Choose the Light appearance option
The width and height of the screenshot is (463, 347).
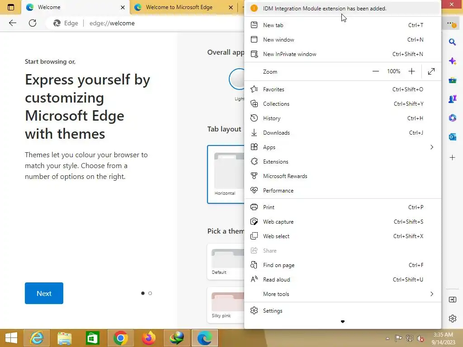(x=237, y=79)
